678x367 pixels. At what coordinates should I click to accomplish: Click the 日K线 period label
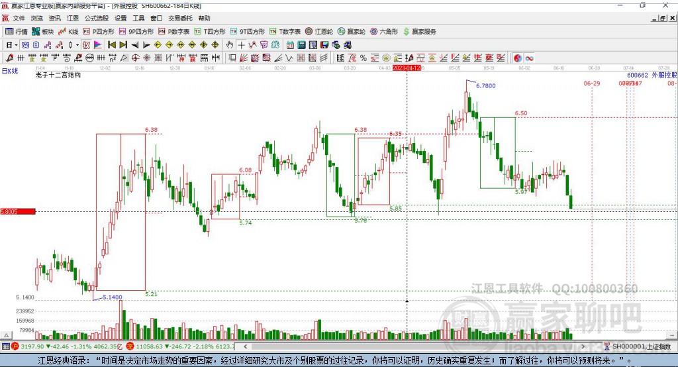10,71
